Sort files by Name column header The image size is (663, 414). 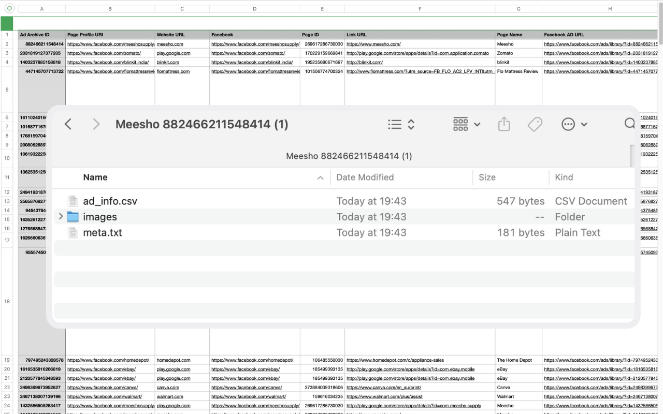click(x=95, y=177)
